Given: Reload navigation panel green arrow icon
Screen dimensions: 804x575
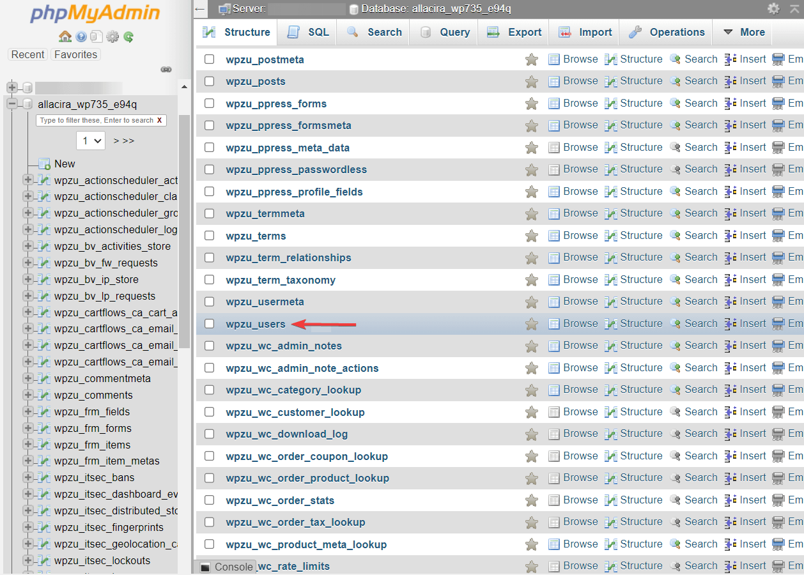Looking at the screenshot, I should [128, 37].
